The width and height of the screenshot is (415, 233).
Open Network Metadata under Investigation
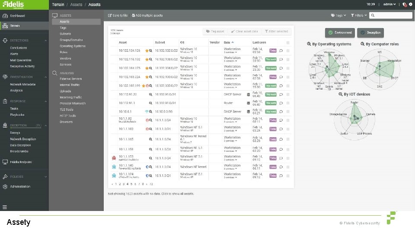(22, 84)
